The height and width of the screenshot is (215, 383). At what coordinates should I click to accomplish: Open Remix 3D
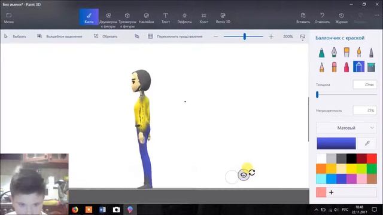coord(223,18)
